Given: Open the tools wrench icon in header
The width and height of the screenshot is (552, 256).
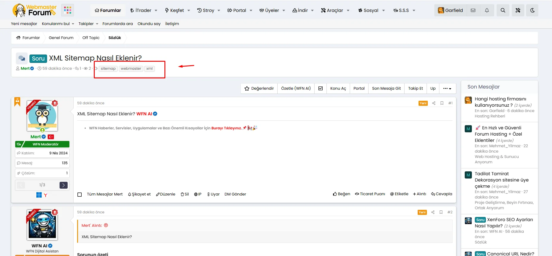Looking at the screenshot, I should pos(518,10).
